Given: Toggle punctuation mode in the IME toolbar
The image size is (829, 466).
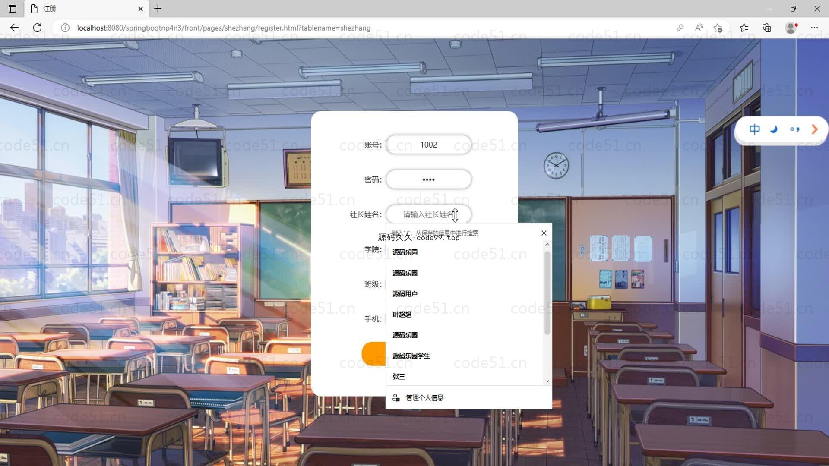Looking at the screenshot, I should point(794,129).
